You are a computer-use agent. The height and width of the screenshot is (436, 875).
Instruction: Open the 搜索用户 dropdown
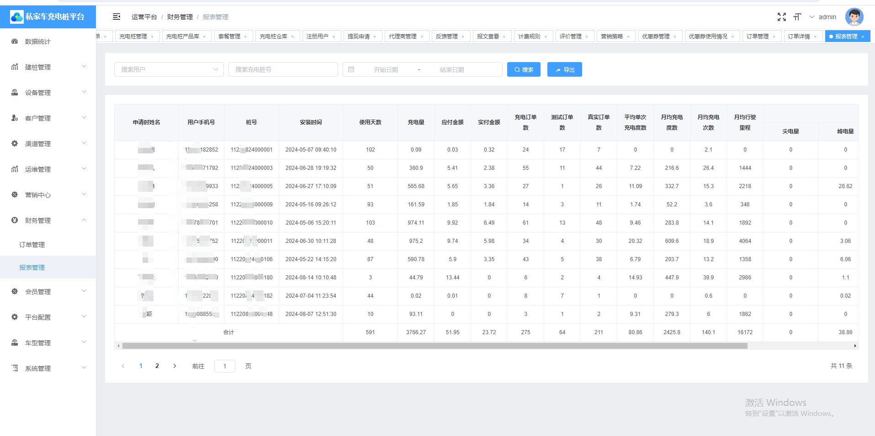coord(169,69)
